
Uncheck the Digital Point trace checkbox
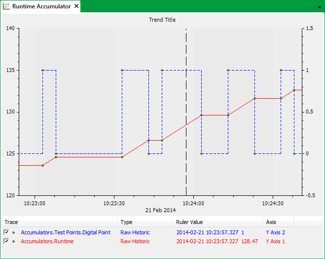6,232
